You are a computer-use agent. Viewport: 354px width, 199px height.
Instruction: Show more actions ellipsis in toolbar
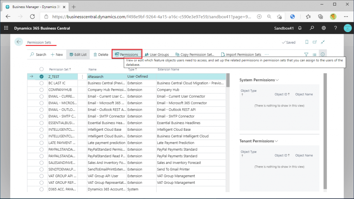(267, 54)
